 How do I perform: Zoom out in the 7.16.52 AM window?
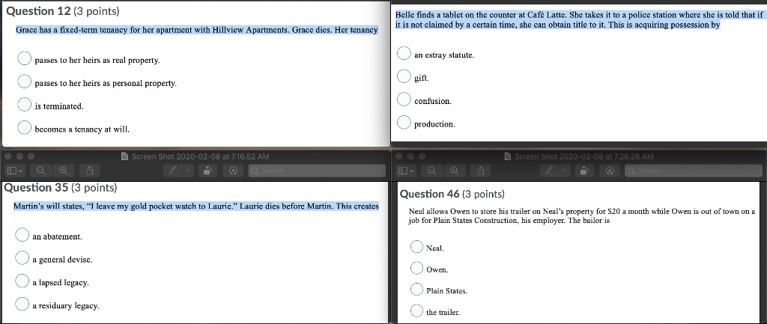42,171
